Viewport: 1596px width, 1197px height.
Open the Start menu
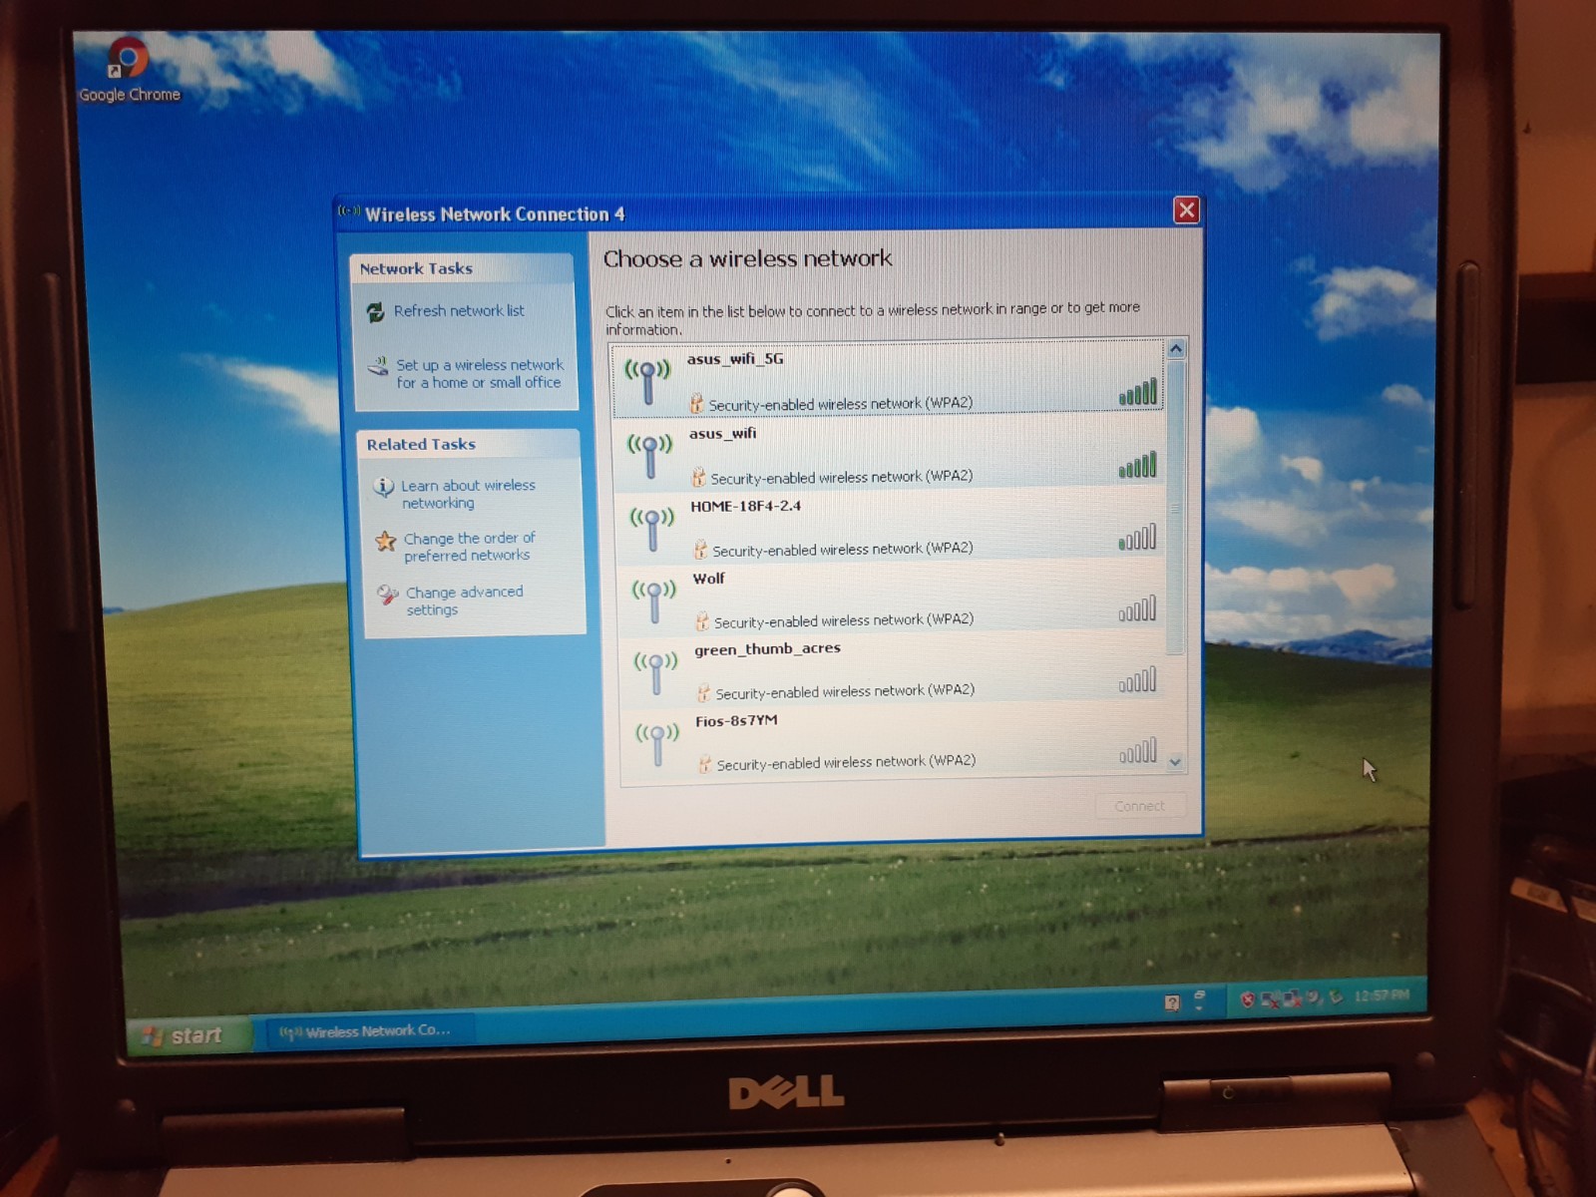(x=184, y=1035)
